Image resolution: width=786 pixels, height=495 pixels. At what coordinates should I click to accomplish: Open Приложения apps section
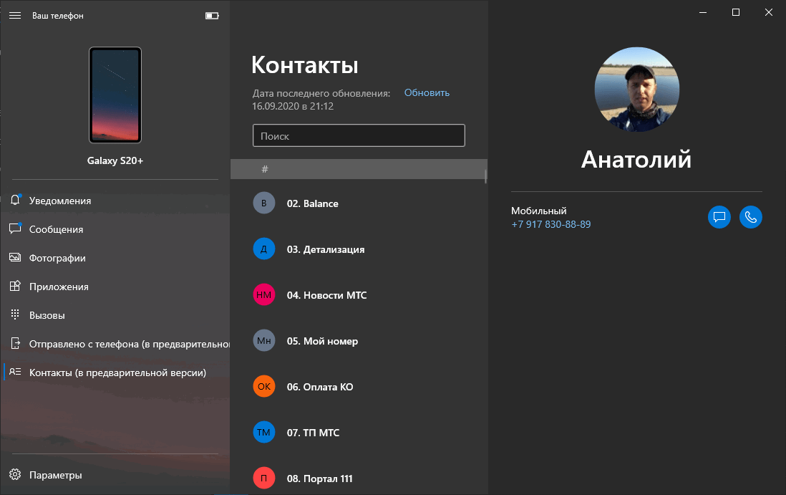click(115, 287)
